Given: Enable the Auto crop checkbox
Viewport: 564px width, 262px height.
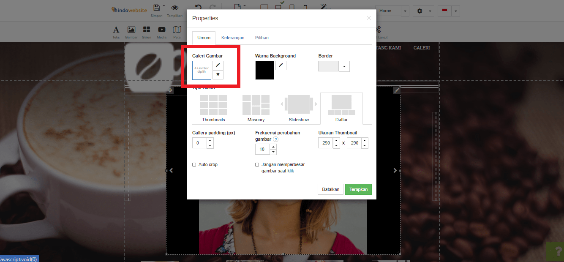Looking at the screenshot, I should pyautogui.click(x=194, y=165).
